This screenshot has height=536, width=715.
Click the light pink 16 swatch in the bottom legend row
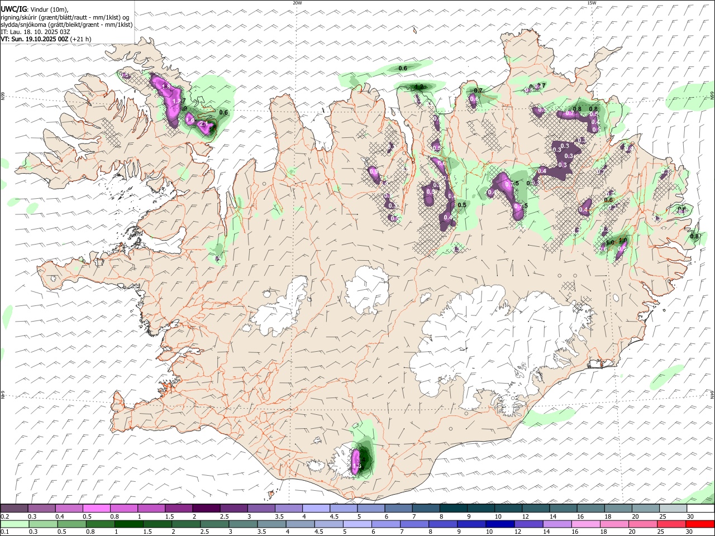[585, 524]
